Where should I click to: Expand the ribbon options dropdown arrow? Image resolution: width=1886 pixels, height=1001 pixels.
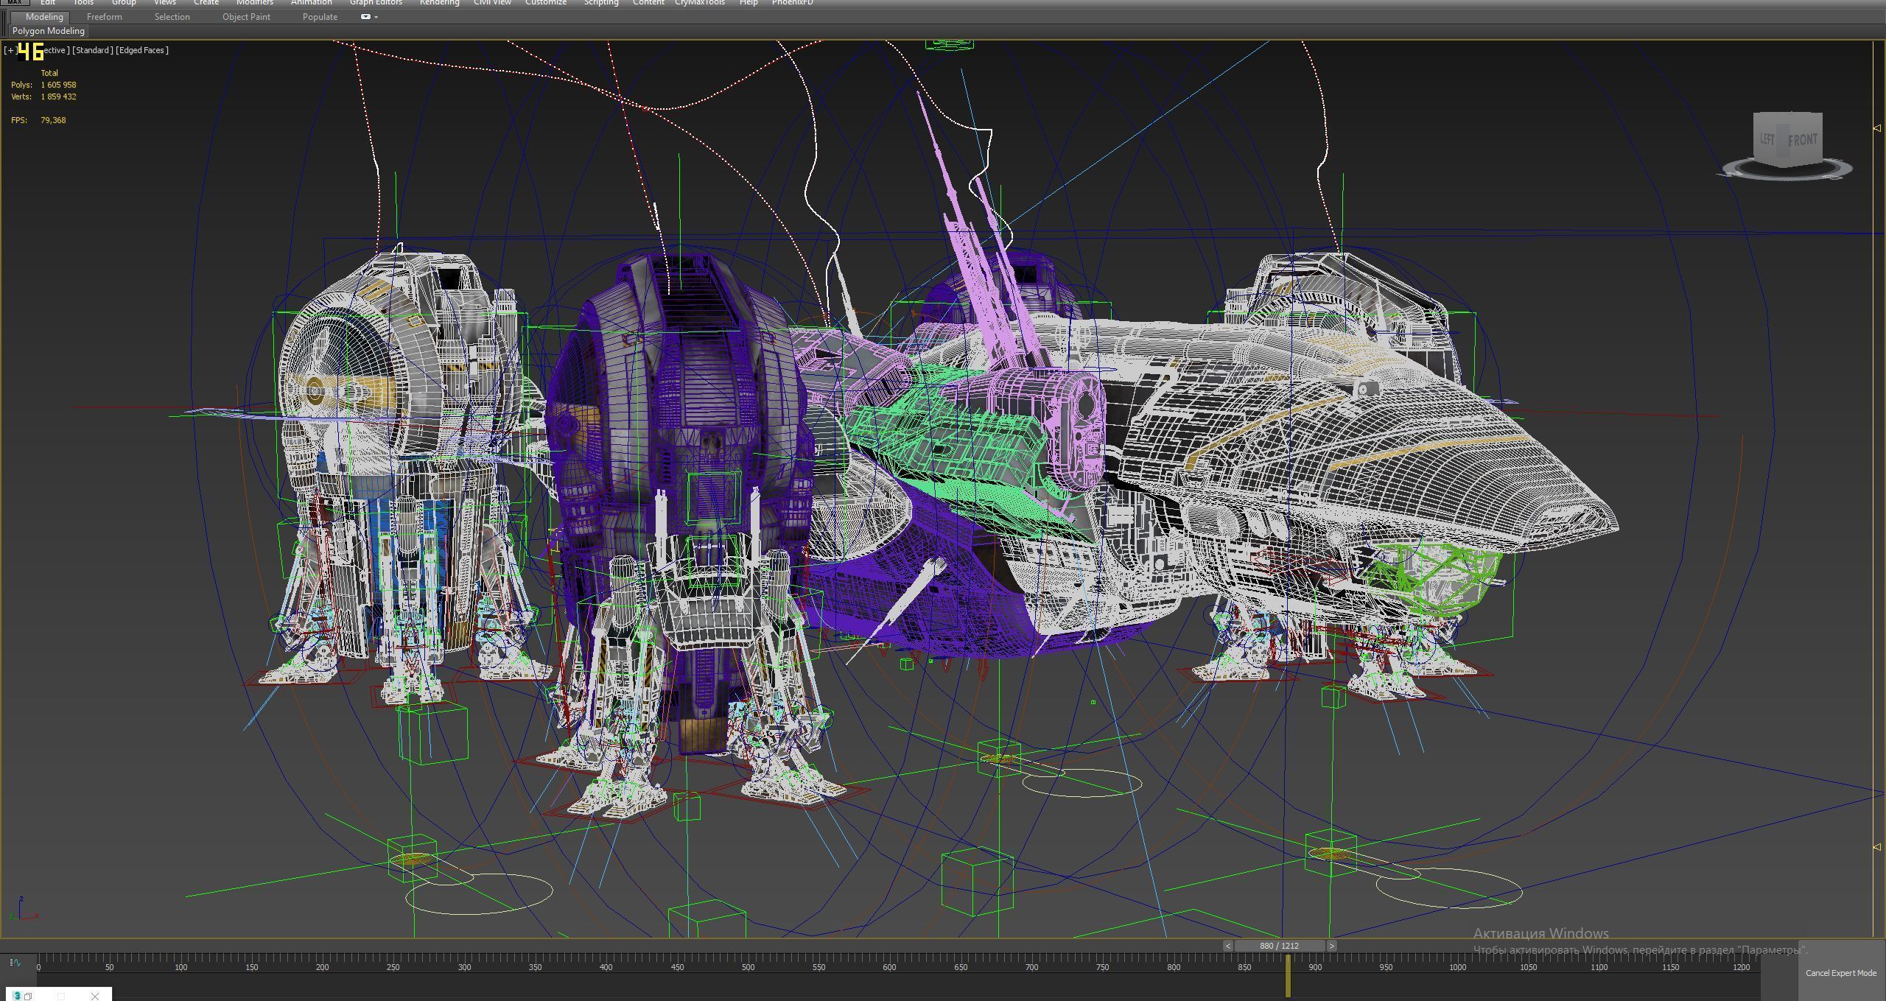(x=376, y=17)
